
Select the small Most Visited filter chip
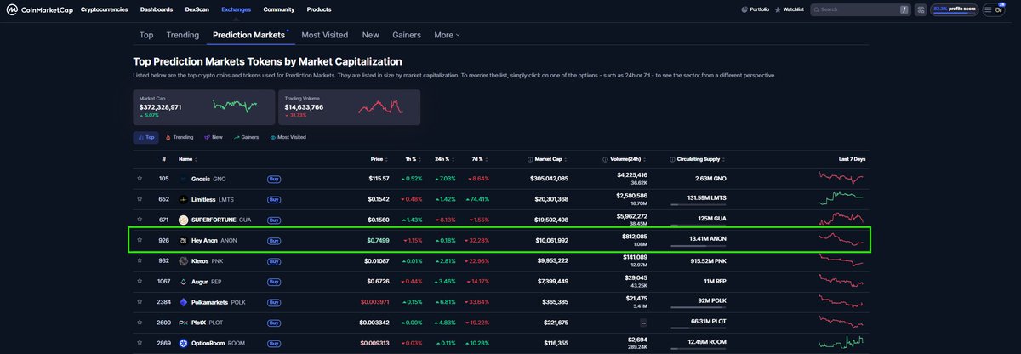(x=288, y=137)
